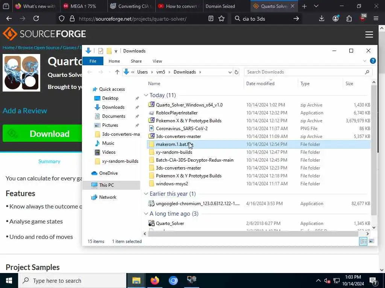Open Customize Quick Access Toolbar dropdown
The height and width of the screenshot is (288, 385).
point(116,51)
